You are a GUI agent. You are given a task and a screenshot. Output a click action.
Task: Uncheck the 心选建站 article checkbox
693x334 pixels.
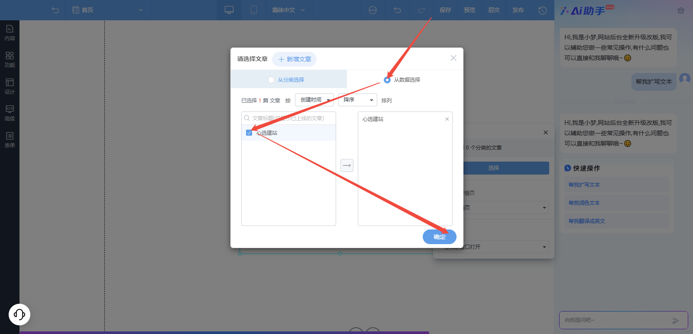click(x=249, y=133)
